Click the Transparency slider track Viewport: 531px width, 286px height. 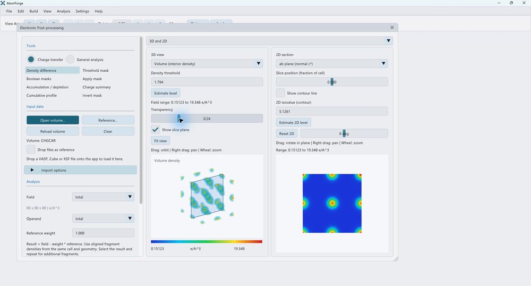207,118
